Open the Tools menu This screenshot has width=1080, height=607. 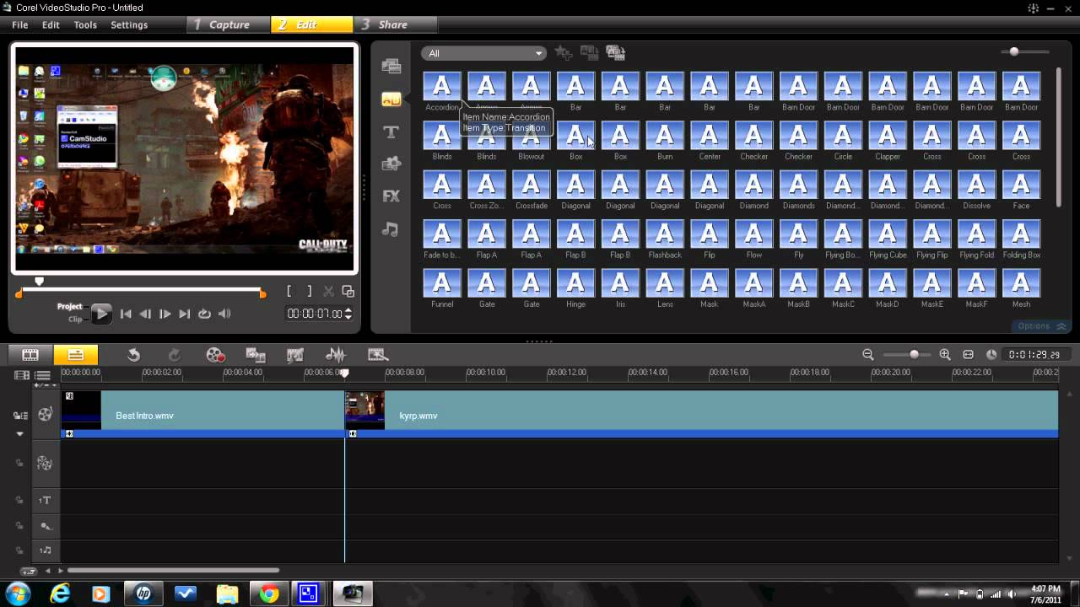point(85,25)
